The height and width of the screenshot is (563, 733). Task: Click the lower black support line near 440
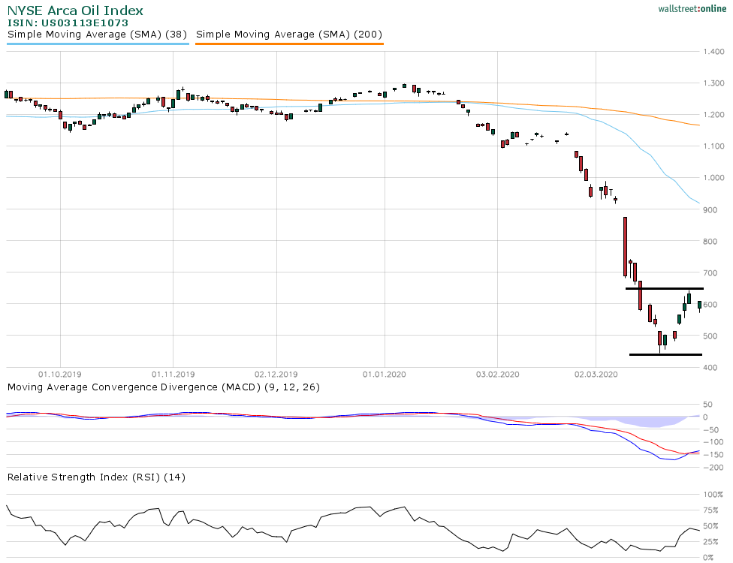point(665,354)
